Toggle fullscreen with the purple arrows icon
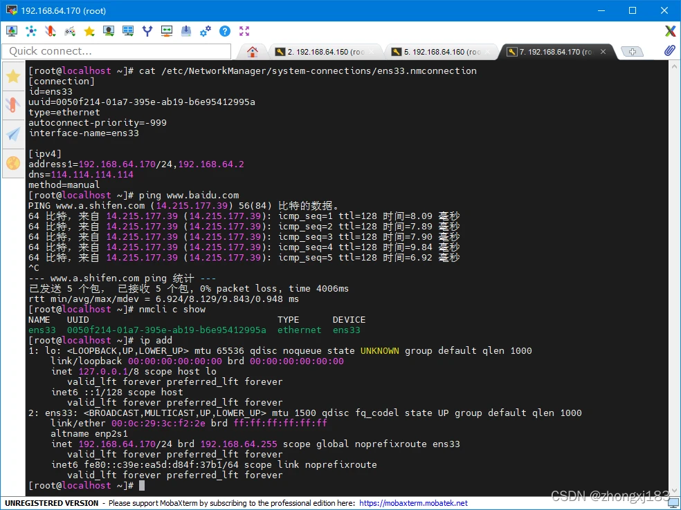This screenshot has height=510, width=681. [x=244, y=31]
